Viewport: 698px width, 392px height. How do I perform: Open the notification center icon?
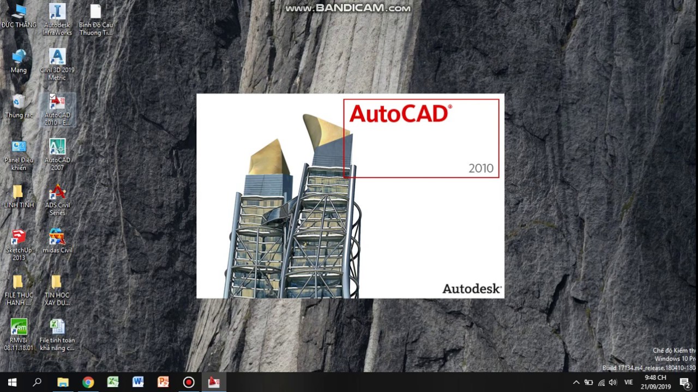point(685,382)
